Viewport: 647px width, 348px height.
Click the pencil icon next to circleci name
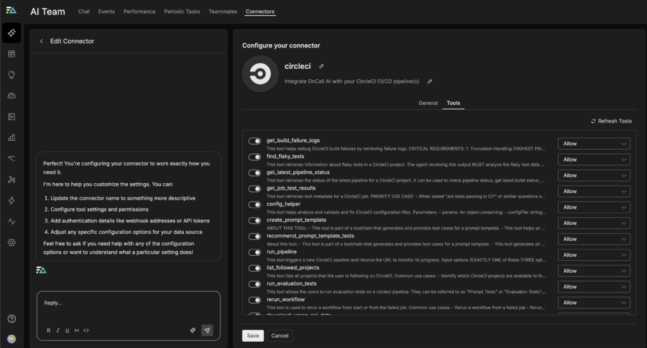(321, 66)
